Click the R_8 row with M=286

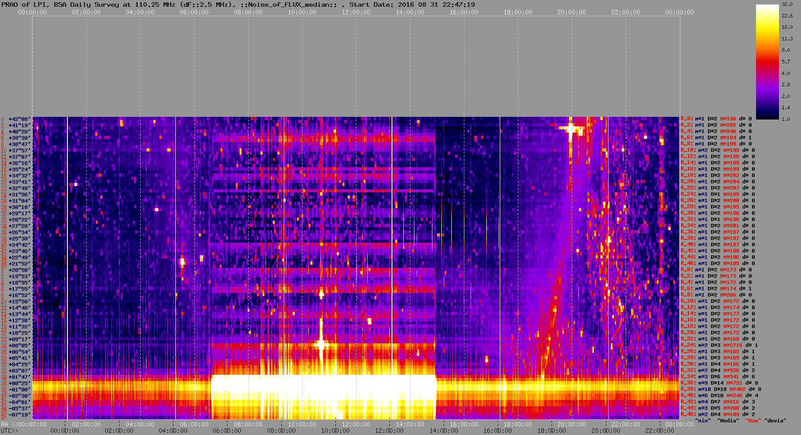tap(716, 295)
